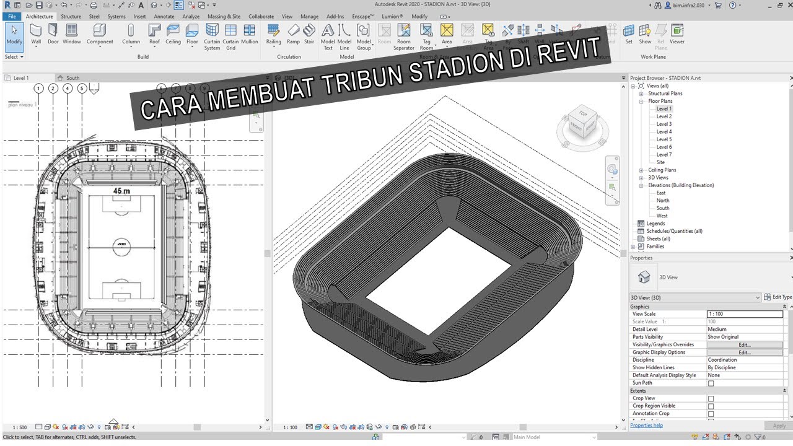Select the Railing tool
793x446 pixels.
[x=273, y=35]
